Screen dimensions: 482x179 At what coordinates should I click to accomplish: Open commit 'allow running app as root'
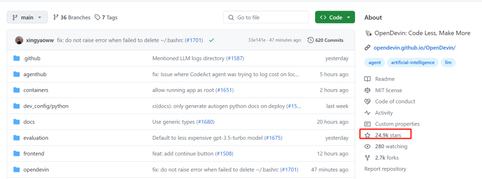click(183, 90)
